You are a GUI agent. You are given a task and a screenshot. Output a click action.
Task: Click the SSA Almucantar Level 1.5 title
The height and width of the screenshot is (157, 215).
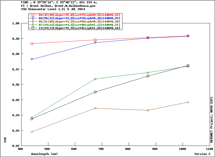[x=39, y=9]
